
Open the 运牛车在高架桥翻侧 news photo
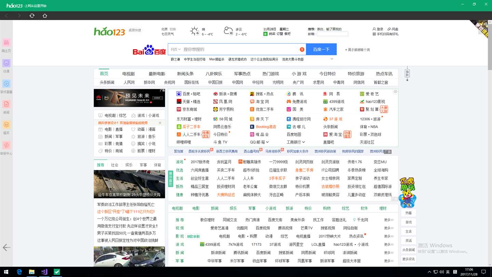pyautogui.click(x=129, y=184)
